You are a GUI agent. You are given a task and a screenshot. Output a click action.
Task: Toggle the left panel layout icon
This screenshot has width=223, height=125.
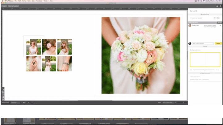(x=217, y=6)
